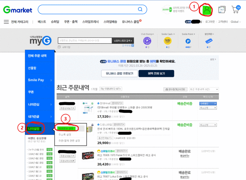
Task: Open the Global language dropdown
Action: coord(236,22)
